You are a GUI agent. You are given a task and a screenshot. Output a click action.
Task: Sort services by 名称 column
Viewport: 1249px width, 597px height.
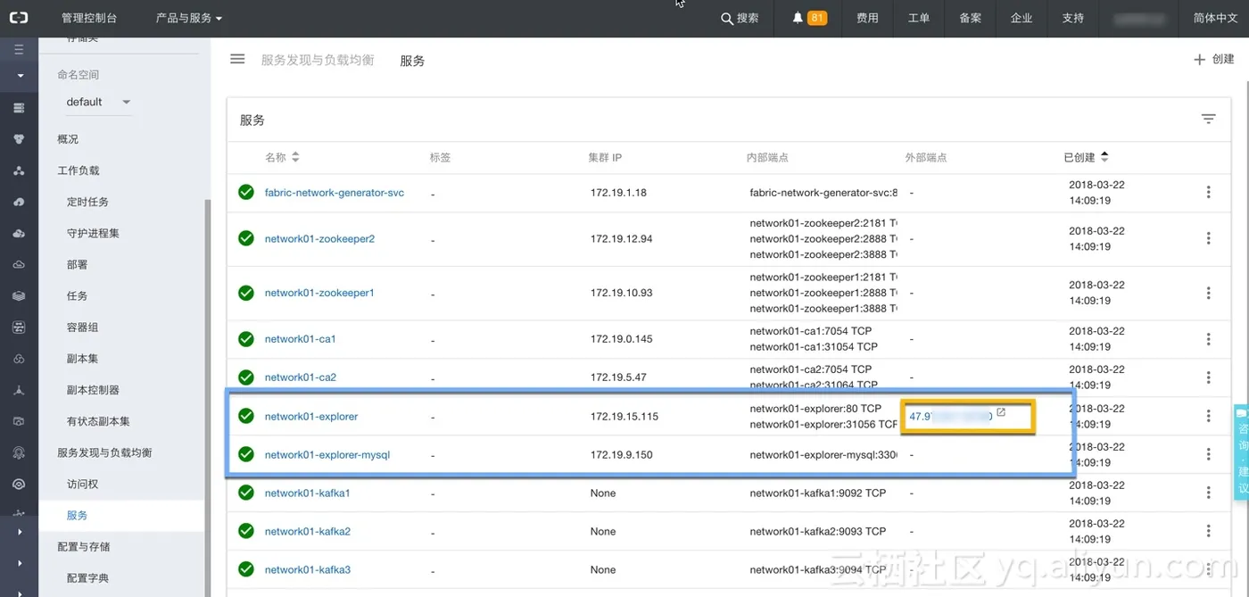pos(295,157)
